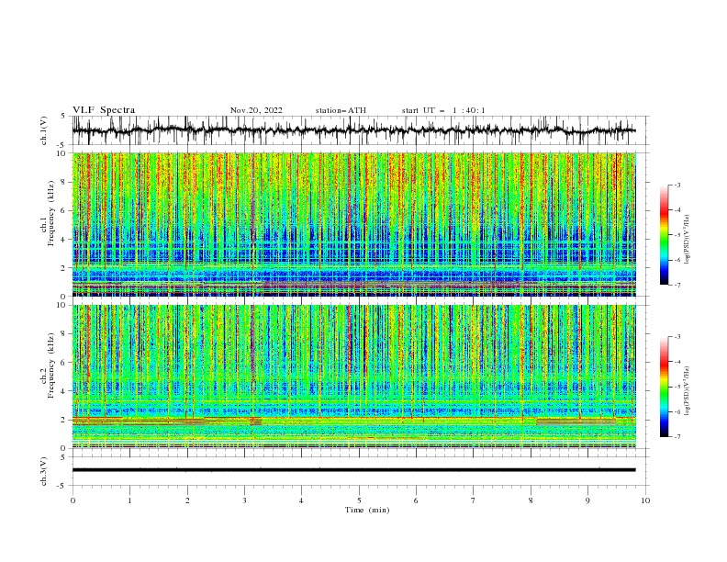Image resolution: width=727 pixels, height=562 pixels.
Task: Click the time axis tick label '10'
Action: 645,500
